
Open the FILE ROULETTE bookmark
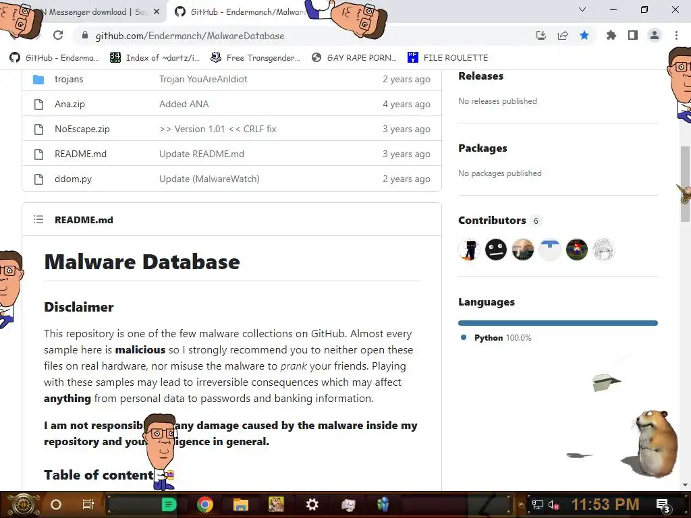(448, 58)
